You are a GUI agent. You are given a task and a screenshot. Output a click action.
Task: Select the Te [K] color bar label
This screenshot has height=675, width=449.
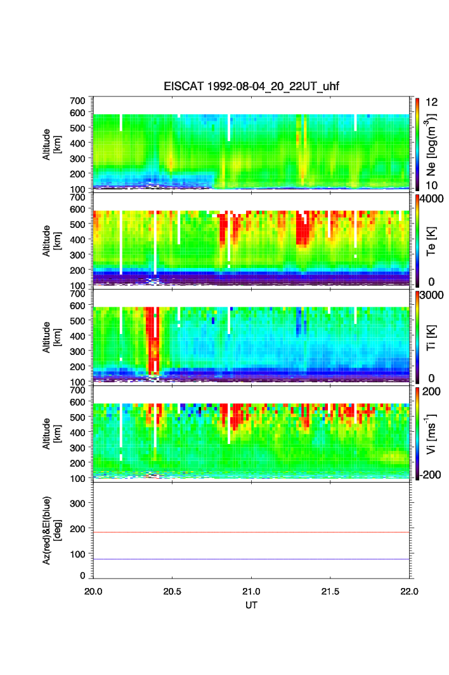coord(431,241)
